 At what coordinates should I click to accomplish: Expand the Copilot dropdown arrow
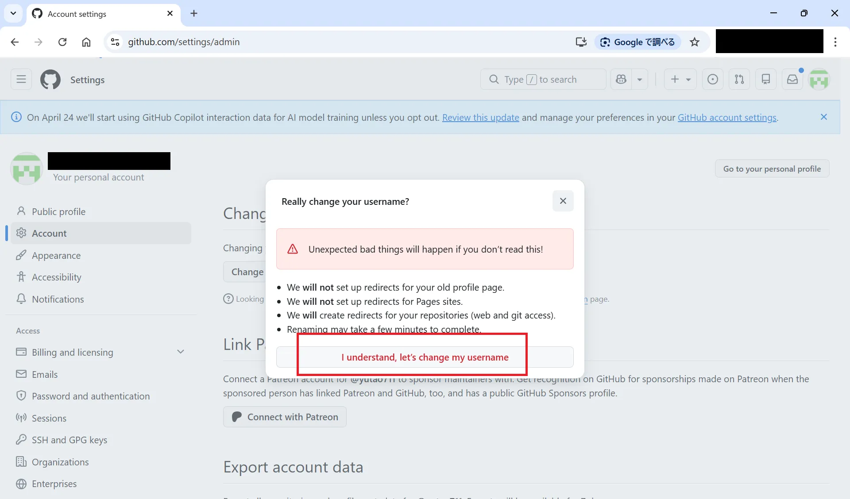(640, 80)
